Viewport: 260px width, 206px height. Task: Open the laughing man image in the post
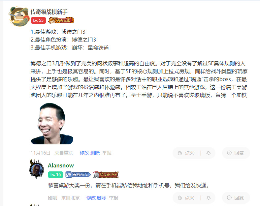click(x=52, y=124)
